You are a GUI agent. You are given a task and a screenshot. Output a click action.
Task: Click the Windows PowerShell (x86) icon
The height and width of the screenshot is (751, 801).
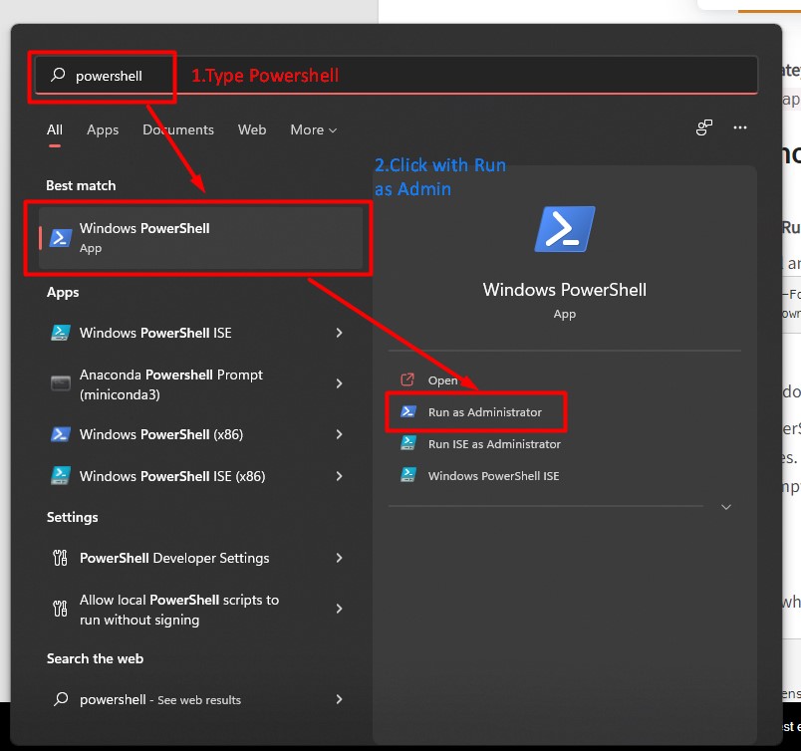[61, 434]
